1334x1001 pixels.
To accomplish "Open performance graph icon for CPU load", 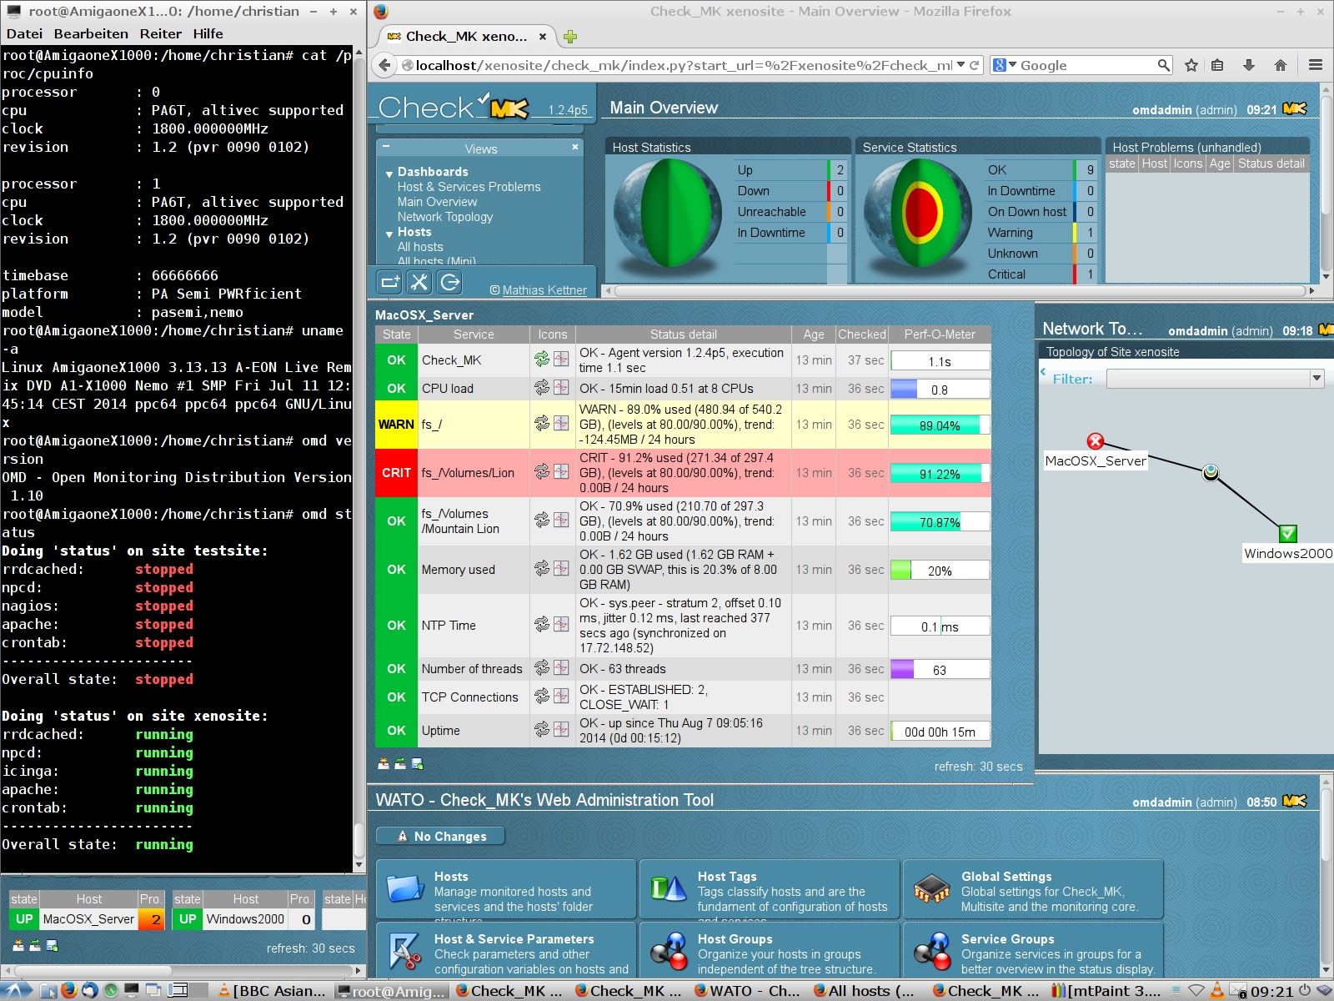I will pyautogui.click(x=561, y=388).
